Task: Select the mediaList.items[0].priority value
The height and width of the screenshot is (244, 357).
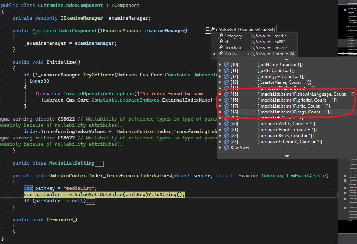Action: pyautogui.click(x=297, y=100)
